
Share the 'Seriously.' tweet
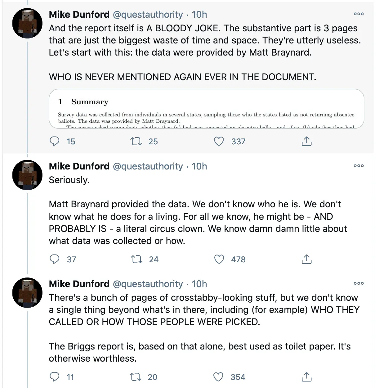tap(306, 259)
